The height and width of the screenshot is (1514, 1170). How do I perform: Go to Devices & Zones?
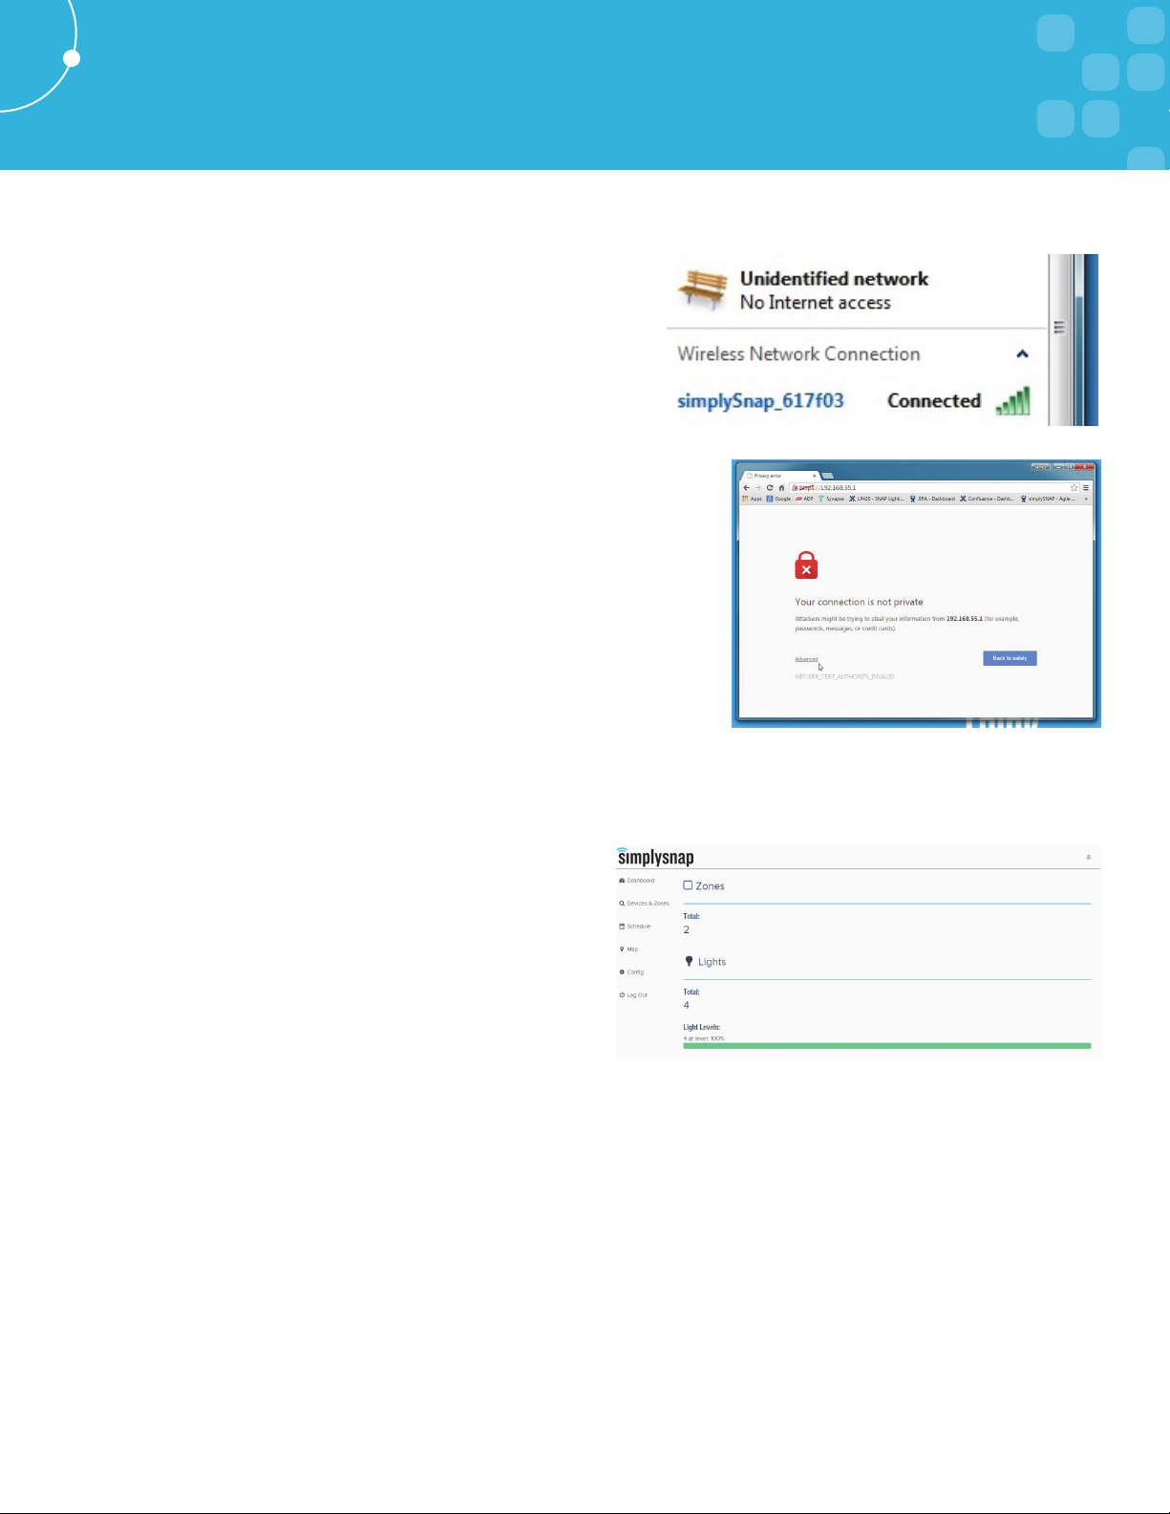coord(647,903)
